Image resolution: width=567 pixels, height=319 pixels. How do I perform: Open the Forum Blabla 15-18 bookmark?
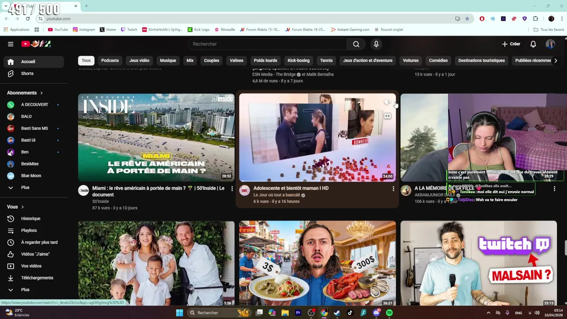[260, 30]
